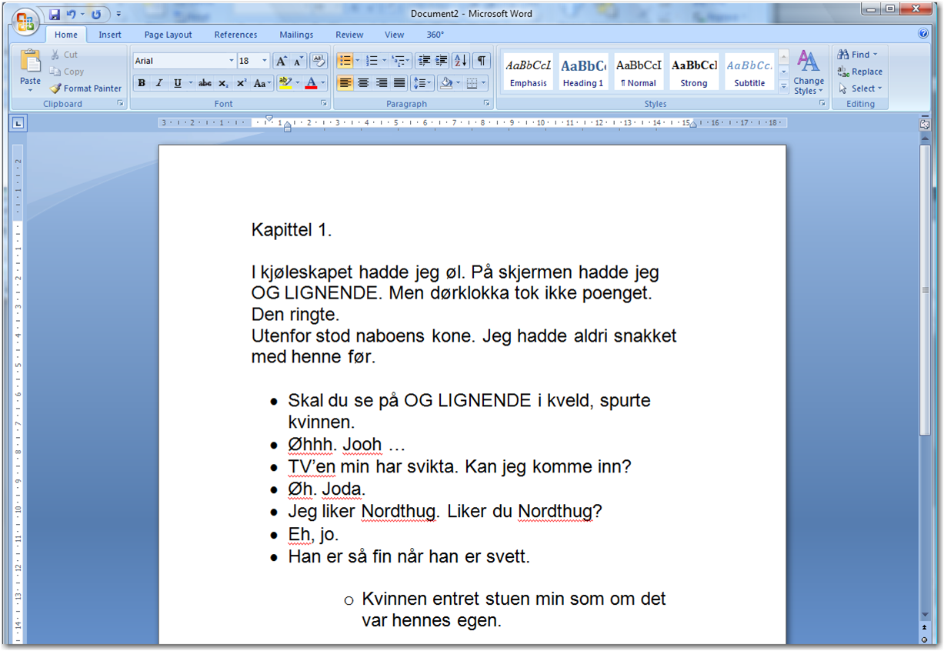Open the font size dropdown
944x651 pixels.
264,60
